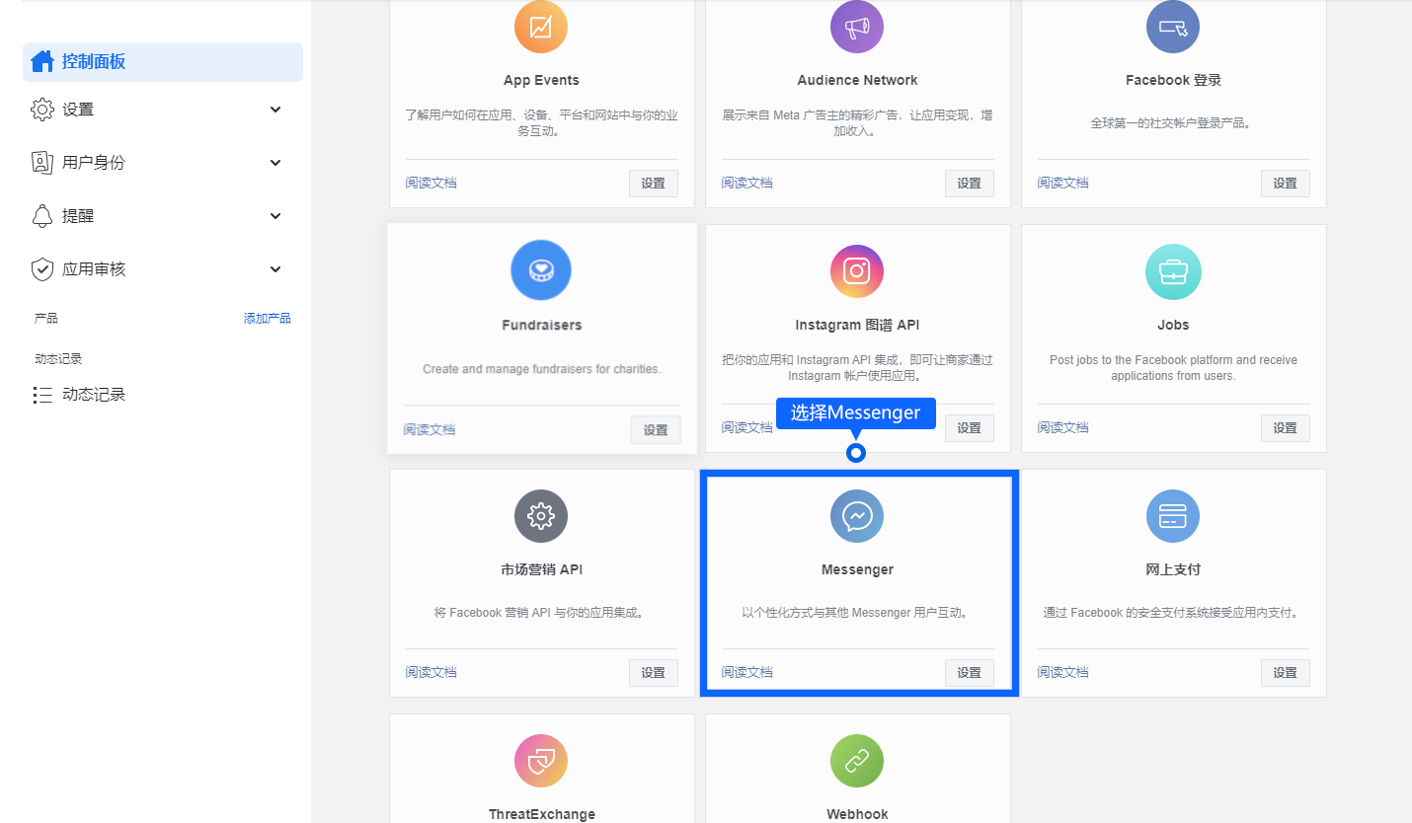Click the Fundraisers card title text
Screen dimensions: 1412x823
click(541, 325)
